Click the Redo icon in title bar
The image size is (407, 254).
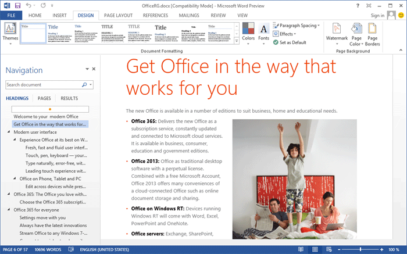tap(43, 5)
